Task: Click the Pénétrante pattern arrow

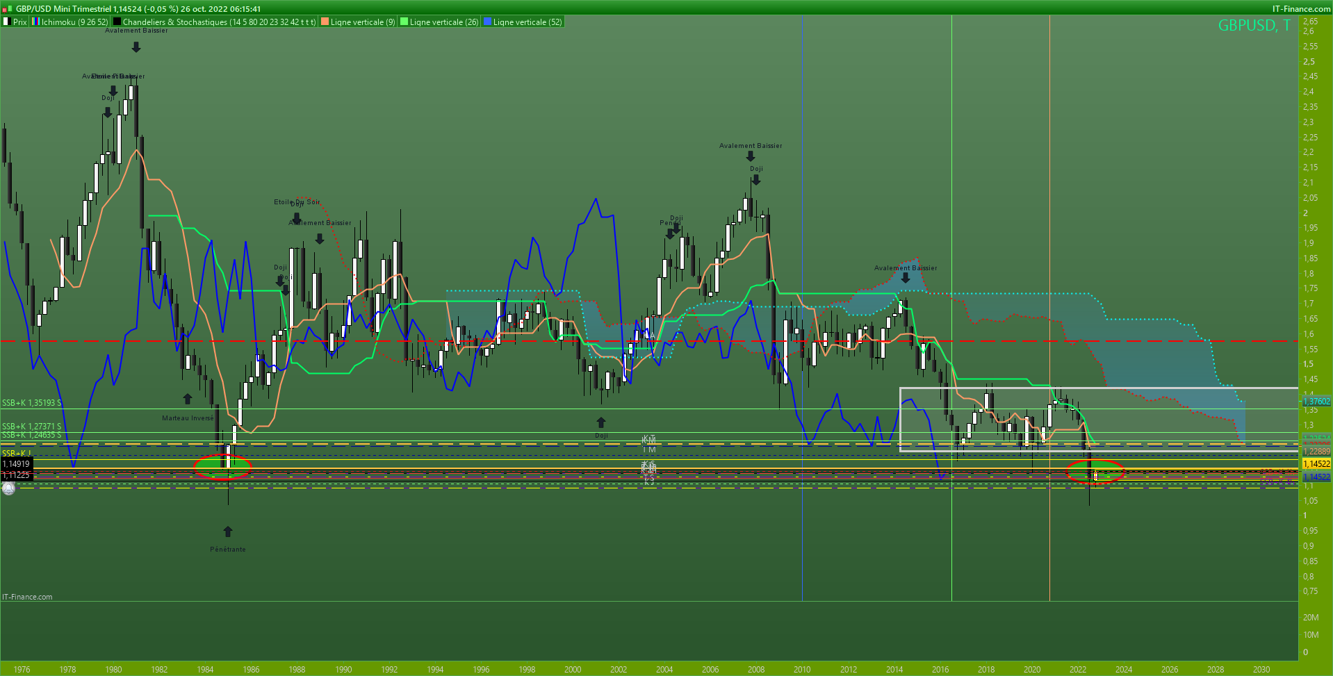Action: tap(228, 531)
